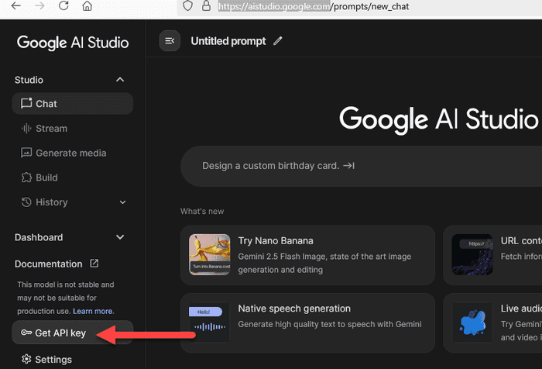Collapse the Studio section chevron
The height and width of the screenshot is (369, 542).
click(x=120, y=80)
